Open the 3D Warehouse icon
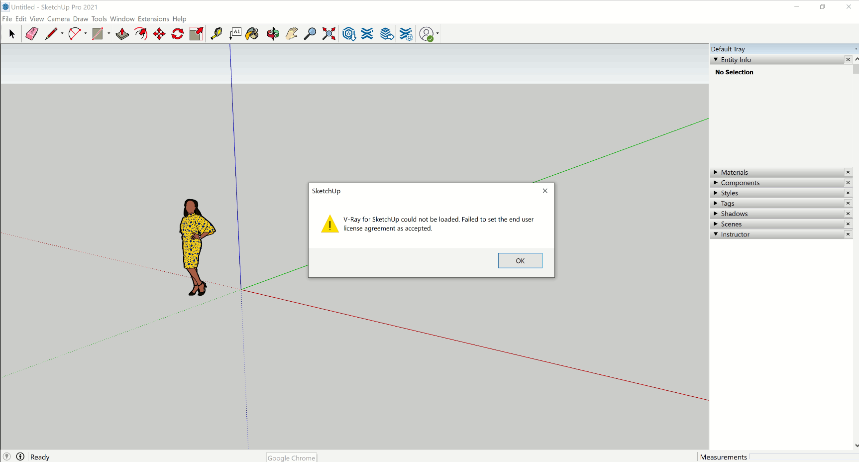Viewport: 859px width, 462px height. (x=349, y=34)
